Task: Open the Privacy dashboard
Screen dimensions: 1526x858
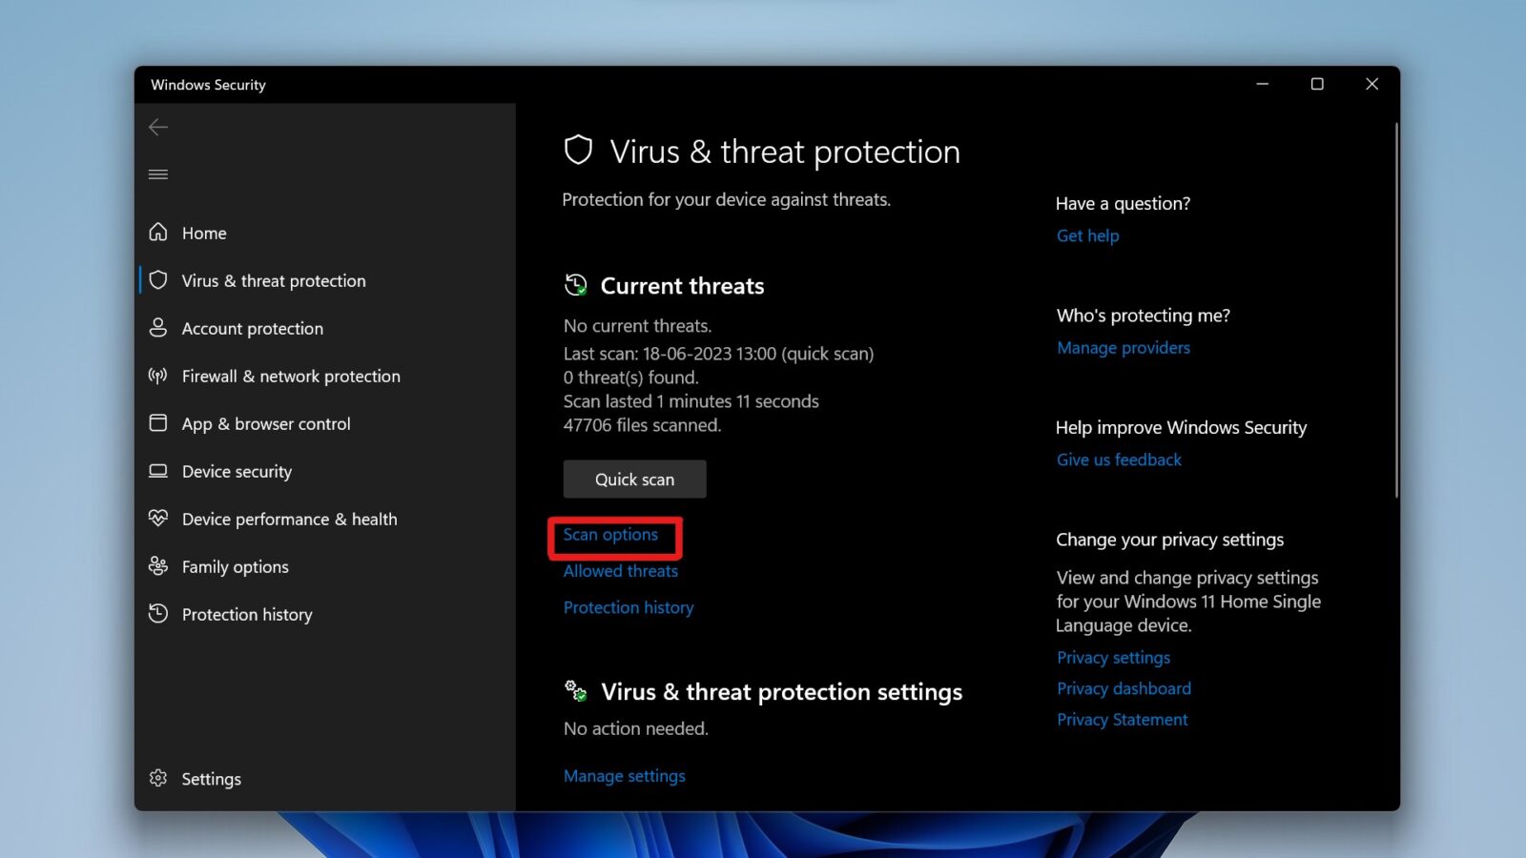Action: [1124, 688]
